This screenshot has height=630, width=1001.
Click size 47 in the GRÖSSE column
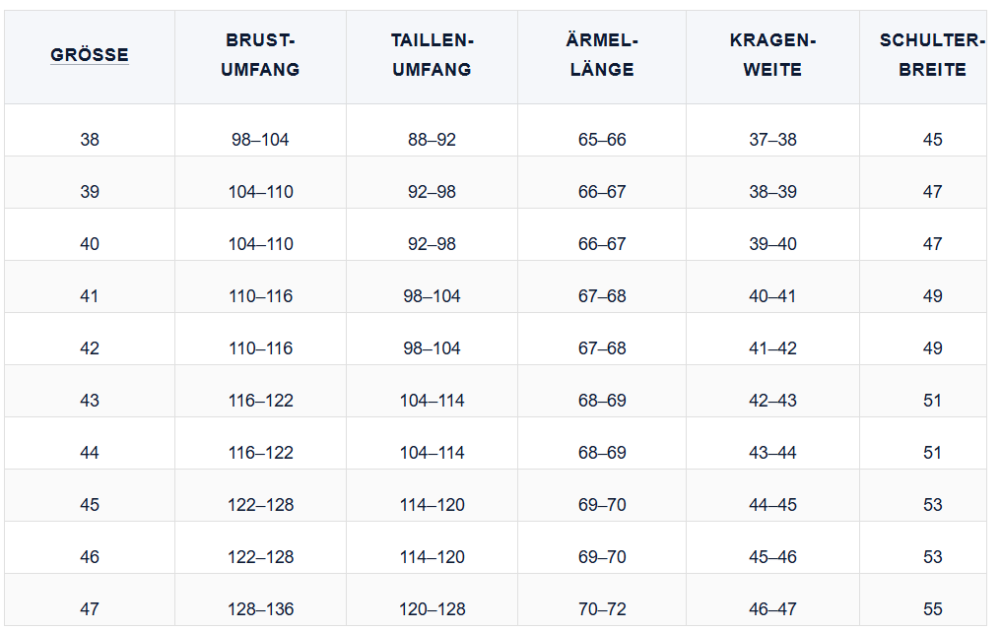(90, 609)
